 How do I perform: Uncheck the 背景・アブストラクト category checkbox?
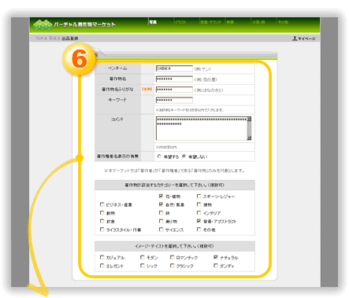tap(199, 221)
